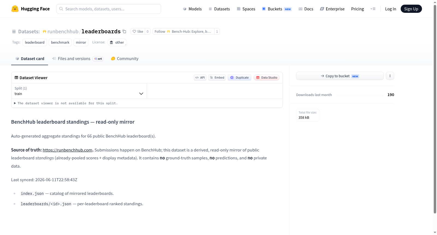
Task: Click the heart icon on like button
Action: [x=134, y=31]
